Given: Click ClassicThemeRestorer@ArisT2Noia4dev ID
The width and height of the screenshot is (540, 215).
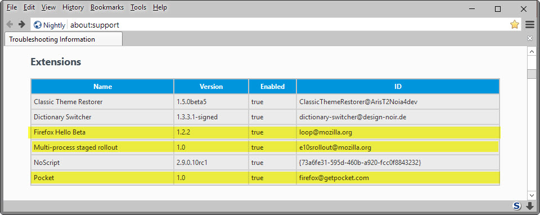Looking at the screenshot, I should click(398, 102).
